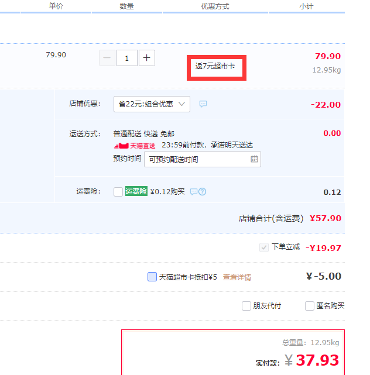
Task: Increase quantity with the plus button
Action: pyautogui.click(x=147, y=58)
